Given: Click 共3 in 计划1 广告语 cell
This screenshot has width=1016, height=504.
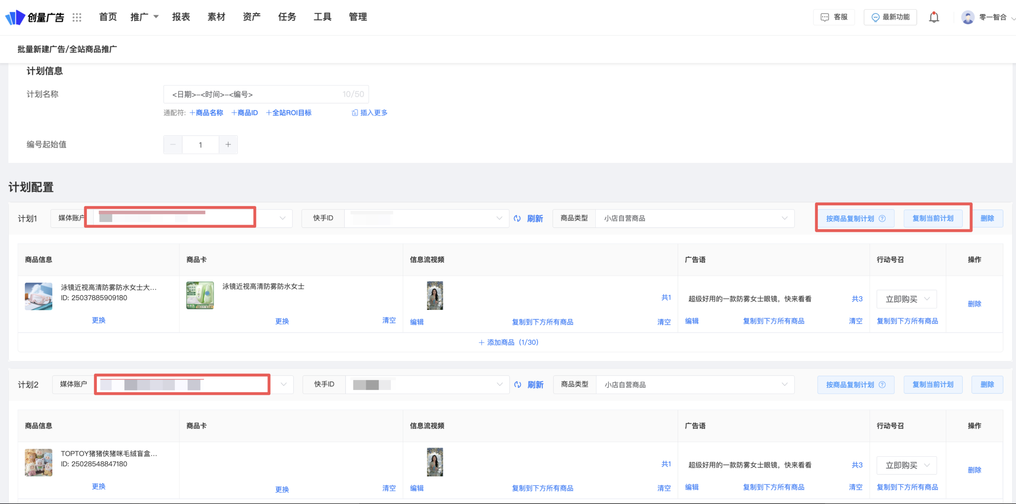Looking at the screenshot, I should click(857, 299).
